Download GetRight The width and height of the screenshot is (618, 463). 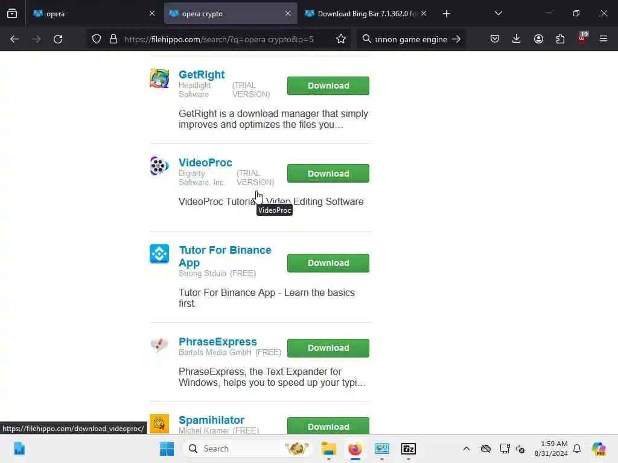[x=328, y=86]
